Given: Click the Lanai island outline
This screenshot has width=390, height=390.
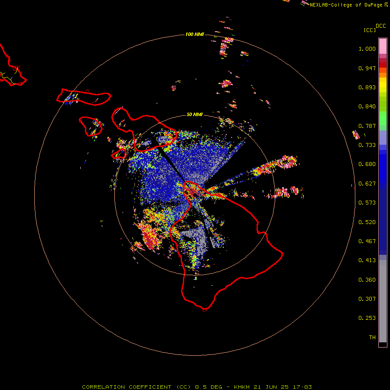Looking at the screenshot, I should [91, 127].
